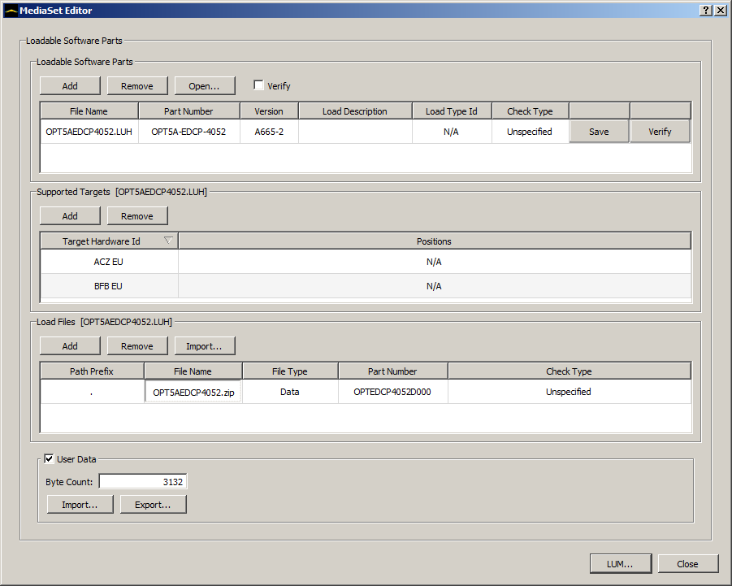The image size is (732, 586).
Task: Open the LUM dialog
Action: click(620, 563)
